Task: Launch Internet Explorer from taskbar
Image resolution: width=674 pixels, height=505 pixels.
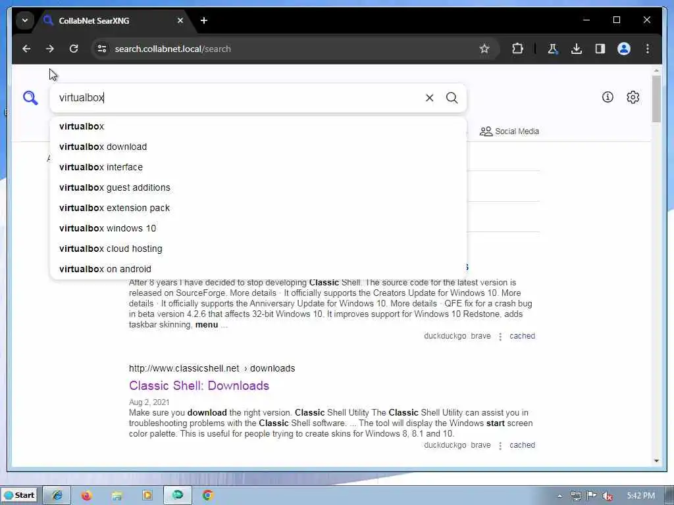Action: (x=57, y=495)
